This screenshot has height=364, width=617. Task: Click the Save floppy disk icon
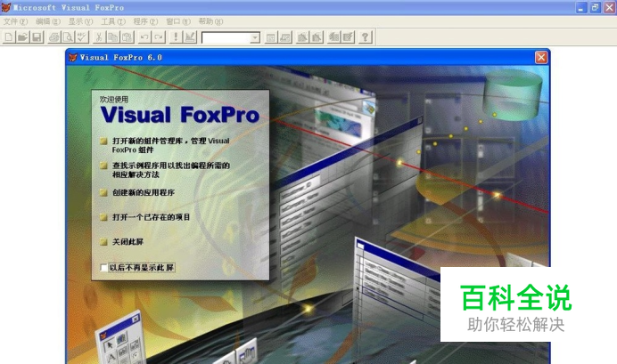(x=37, y=37)
